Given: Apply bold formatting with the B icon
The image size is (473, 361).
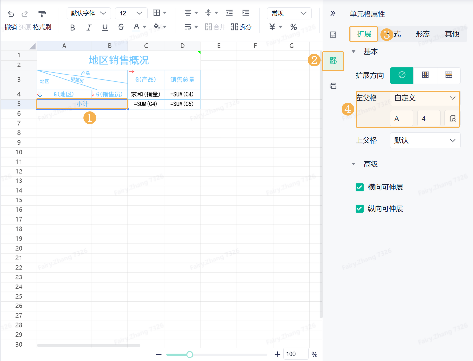Looking at the screenshot, I should 72,28.
